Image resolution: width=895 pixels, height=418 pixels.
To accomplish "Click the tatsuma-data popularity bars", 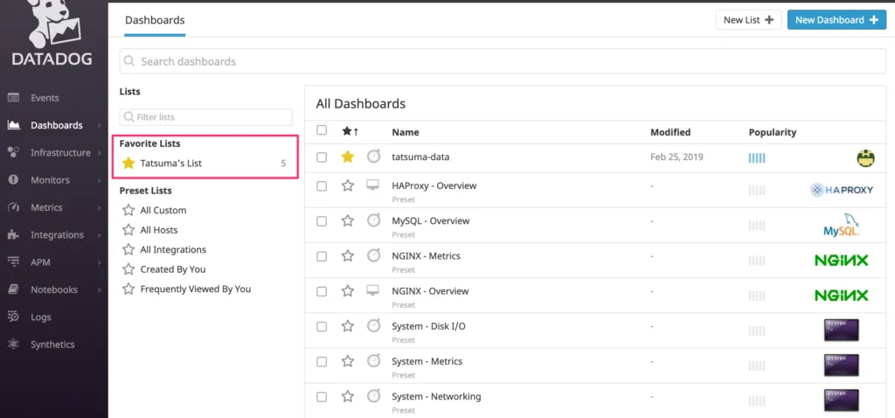I will pos(757,157).
